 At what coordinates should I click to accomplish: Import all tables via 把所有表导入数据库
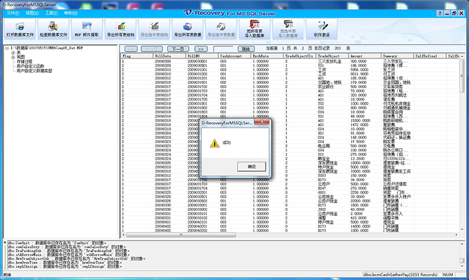(254, 29)
